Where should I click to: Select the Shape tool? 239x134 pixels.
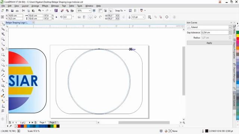tap(3, 29)
